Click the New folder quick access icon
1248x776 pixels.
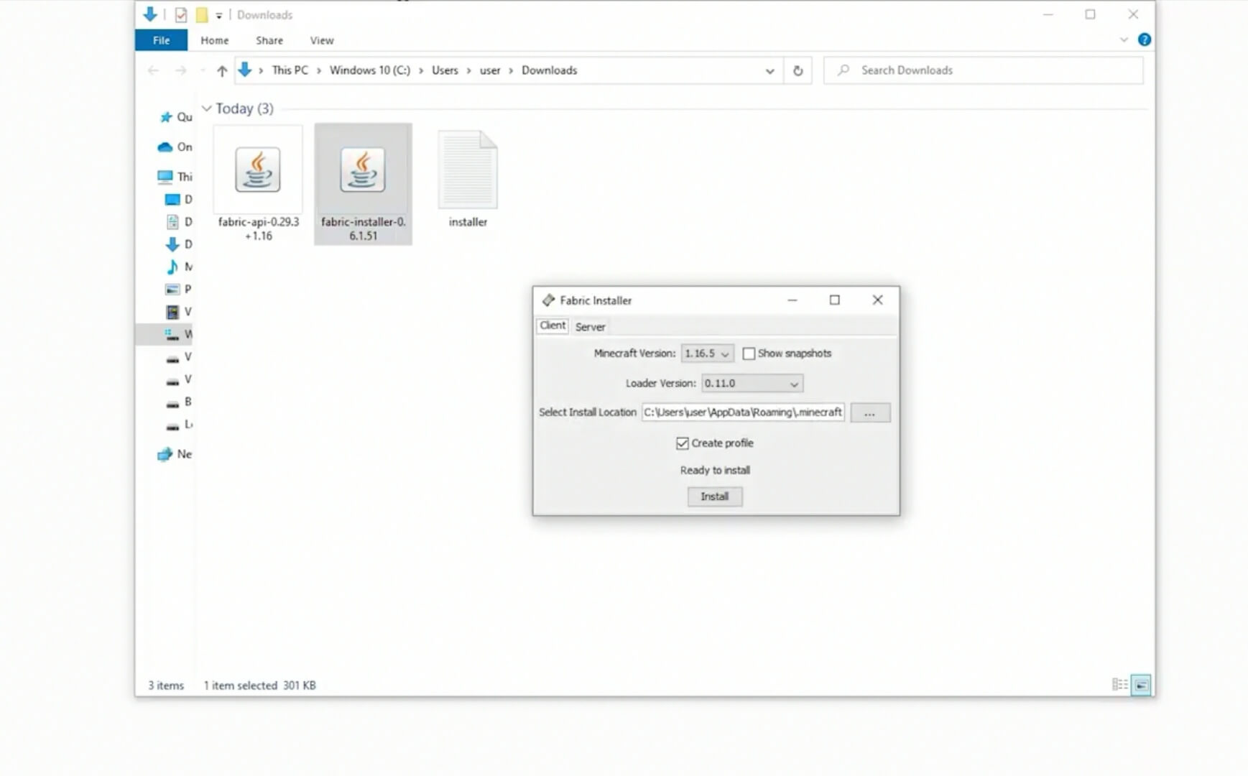tap(202, 14)
